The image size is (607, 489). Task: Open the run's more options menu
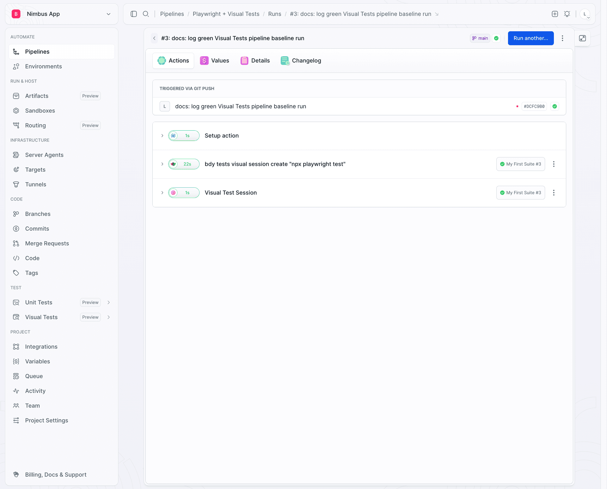click(562, 38)
